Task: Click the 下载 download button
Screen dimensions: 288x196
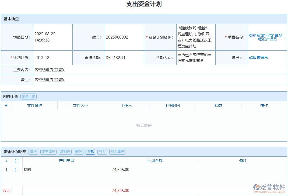Action: coord(90,152)
